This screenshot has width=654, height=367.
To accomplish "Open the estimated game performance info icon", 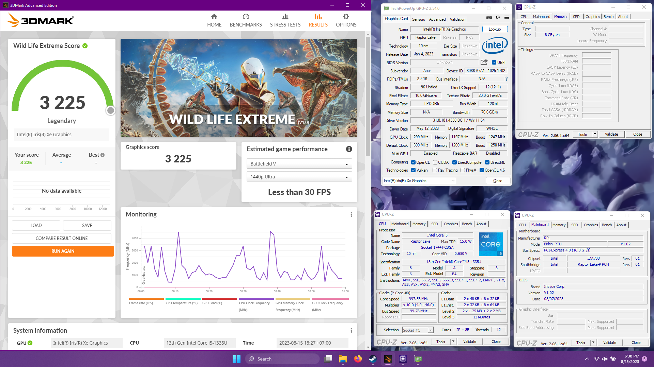I will [349, 149].
